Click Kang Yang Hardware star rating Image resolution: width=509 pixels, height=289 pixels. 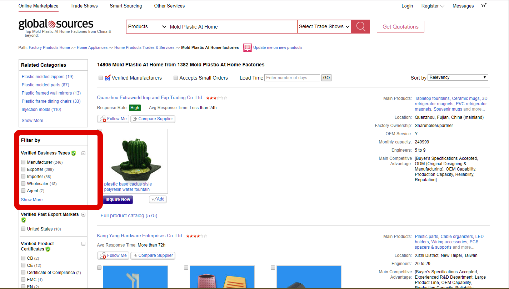point(196,236)
